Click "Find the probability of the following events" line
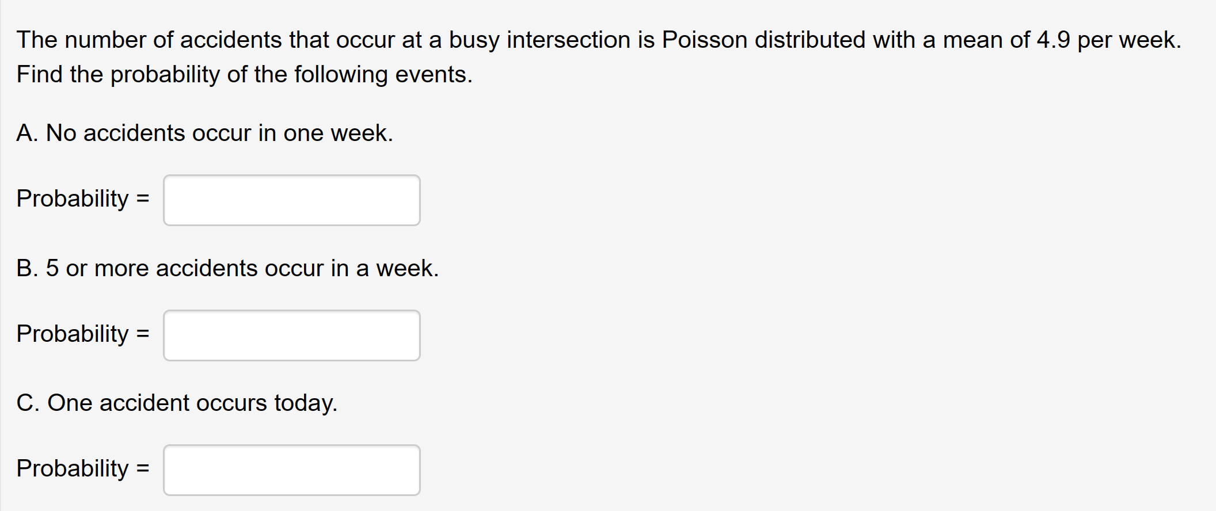This screenshot has width=1216, height=511. point(244,74)
